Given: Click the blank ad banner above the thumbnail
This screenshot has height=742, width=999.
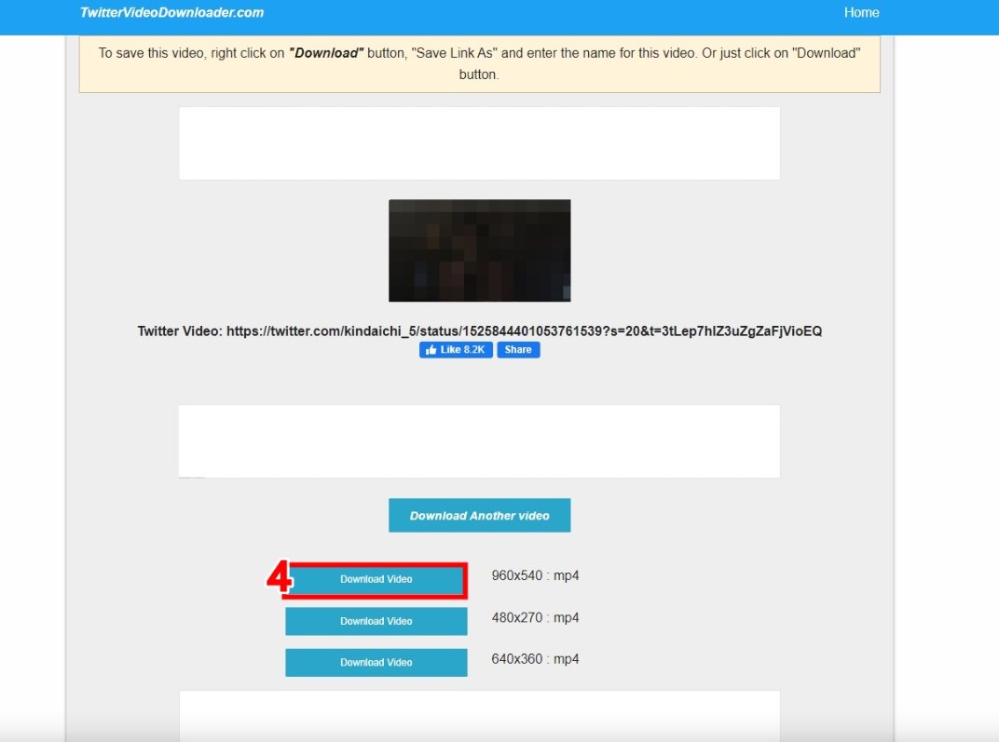Looking at the screenshot, I should tap(479, 143).
